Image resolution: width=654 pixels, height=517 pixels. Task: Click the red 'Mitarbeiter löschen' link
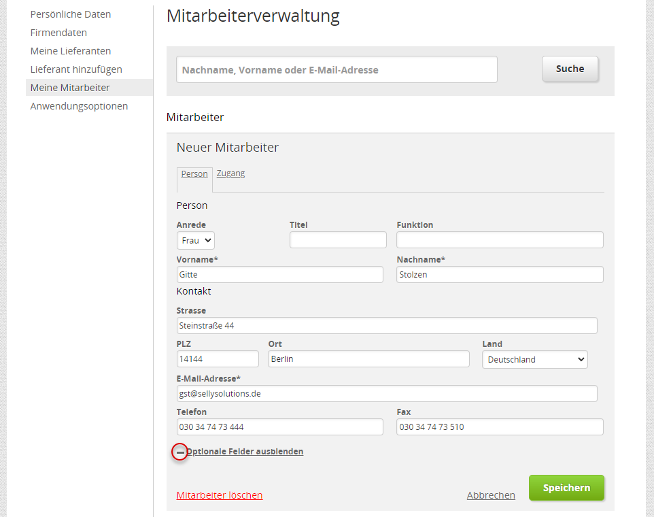(x=220, y=495)
